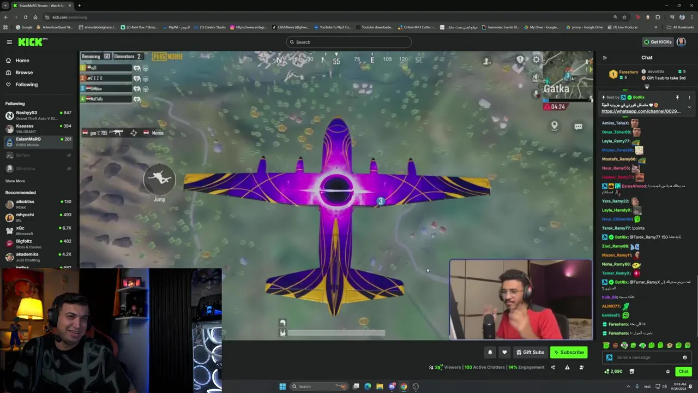Open recommended channel Bigfoltz
698x393 pixels.
[38, 243]
